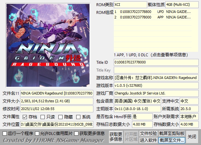
Task: Enable the 运行一个程序 checkbox
Action: (5, 133)
